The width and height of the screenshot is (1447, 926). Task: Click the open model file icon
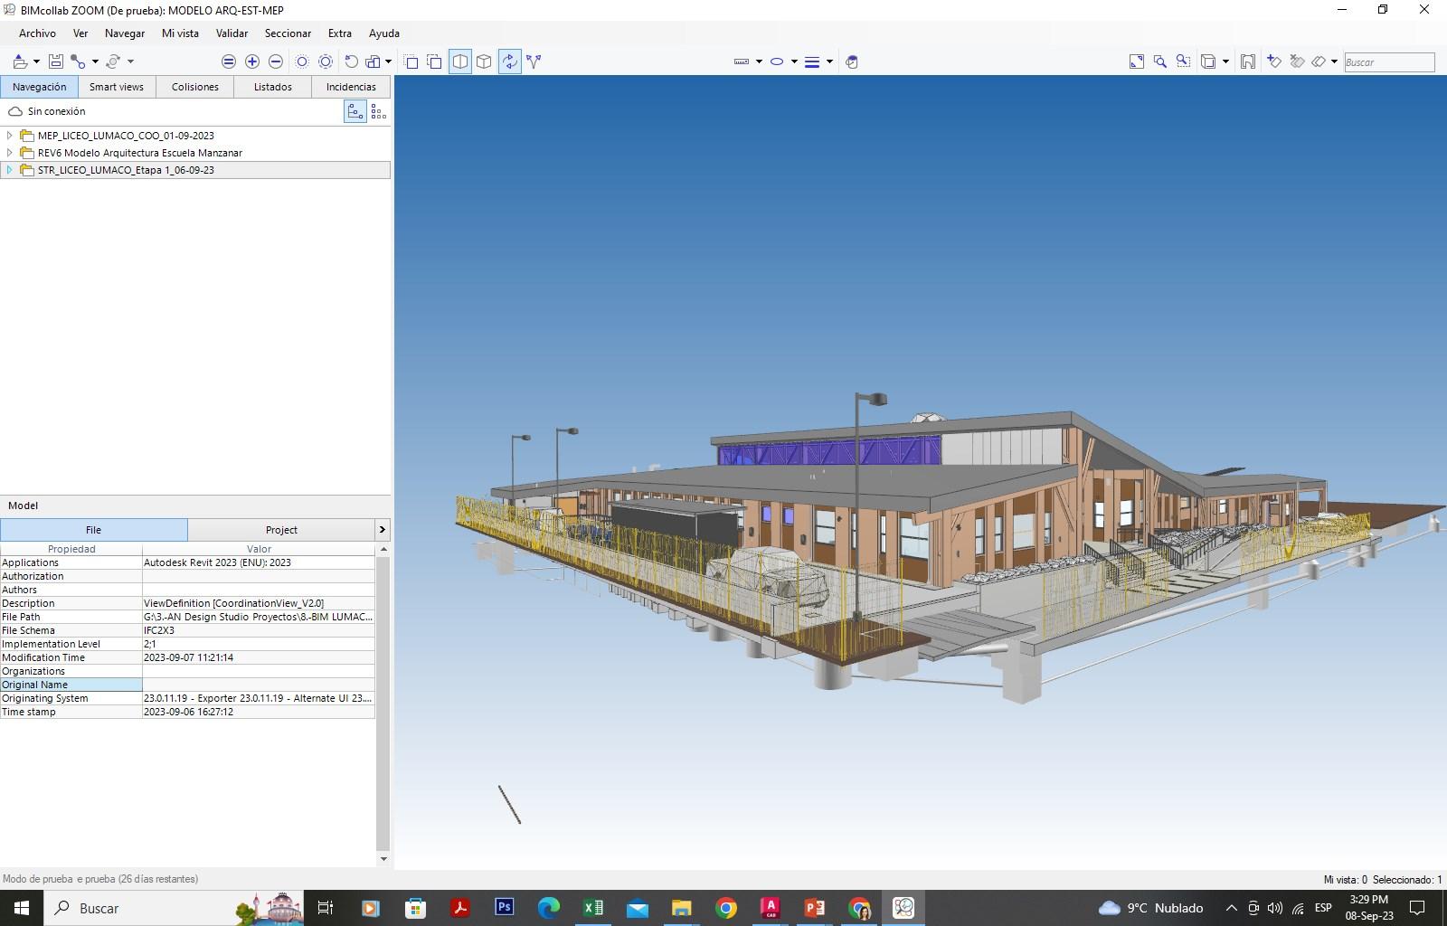pos(20,61)
